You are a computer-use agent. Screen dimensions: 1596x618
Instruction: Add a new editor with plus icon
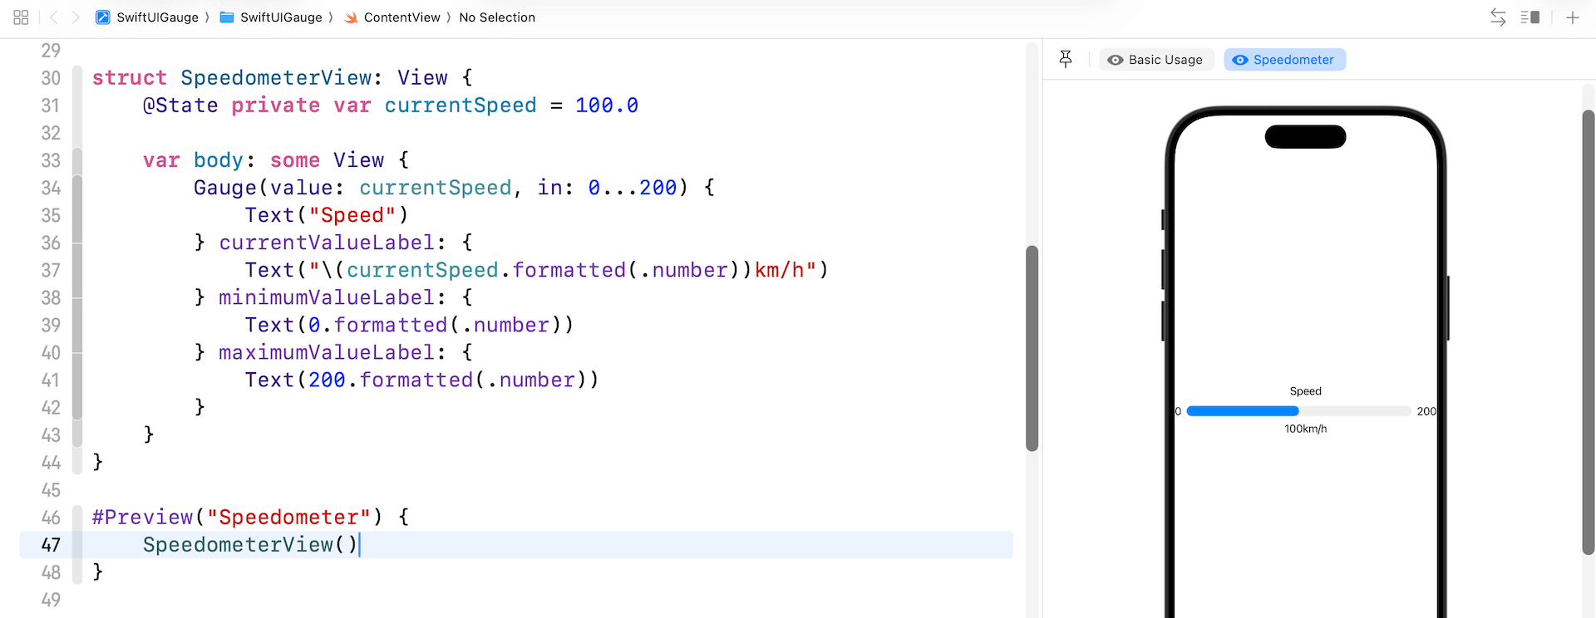click(x=1572, y=17)
